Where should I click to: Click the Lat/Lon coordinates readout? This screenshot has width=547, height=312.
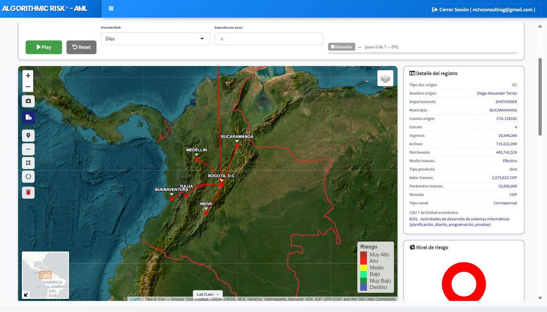[x=208, y=295]
